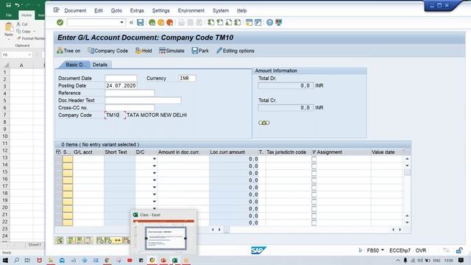Click the Windows Start button

point(5,260)
